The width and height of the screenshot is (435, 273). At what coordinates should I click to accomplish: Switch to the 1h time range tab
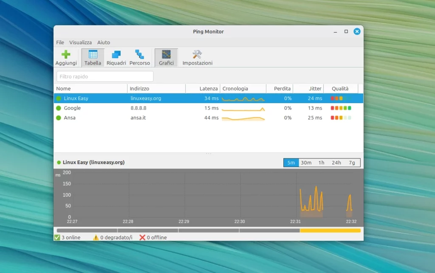[321, 162]
